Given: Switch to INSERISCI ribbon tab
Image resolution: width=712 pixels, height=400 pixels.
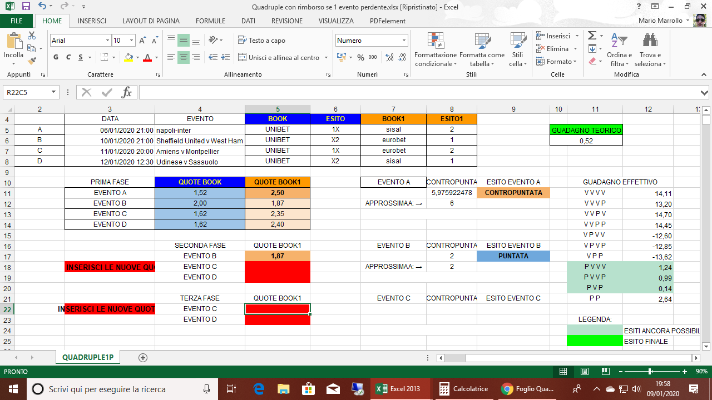Looking at the screenshot, I should (92, 21).
